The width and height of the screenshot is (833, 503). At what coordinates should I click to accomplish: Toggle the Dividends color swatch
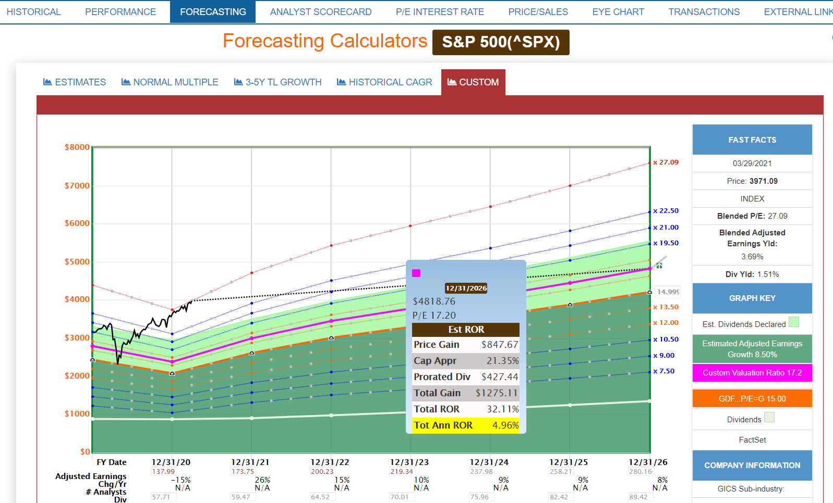point(769,417)
